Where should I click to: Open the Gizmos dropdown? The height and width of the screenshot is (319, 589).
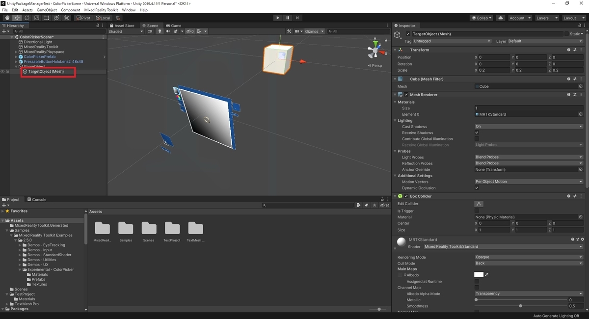pos(314,31)
